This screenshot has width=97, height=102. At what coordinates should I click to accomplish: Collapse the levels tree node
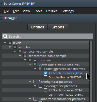point(5,43)
